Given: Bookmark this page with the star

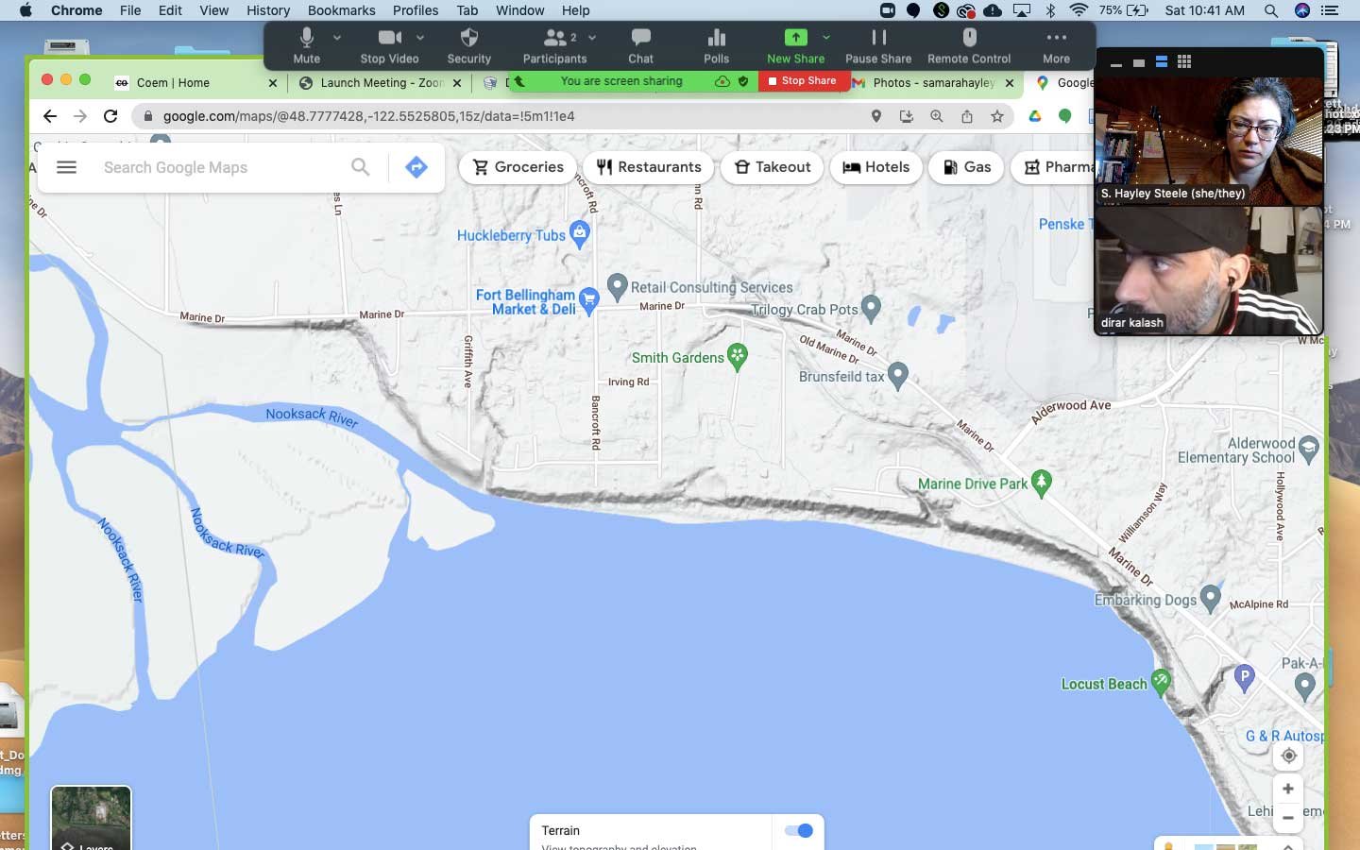Looking at the screenshot, I should [x=997, y=116].
